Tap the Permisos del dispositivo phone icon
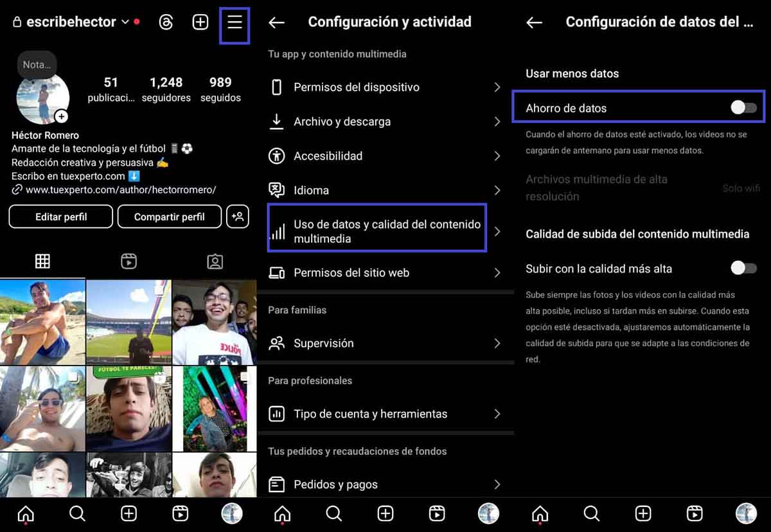Viewport: 771px width, 532px height. click(277, 87)
